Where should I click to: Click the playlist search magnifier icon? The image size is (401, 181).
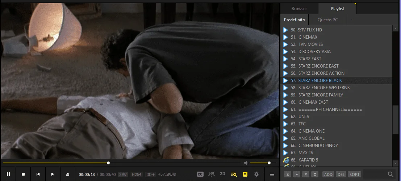coord(390,174)
